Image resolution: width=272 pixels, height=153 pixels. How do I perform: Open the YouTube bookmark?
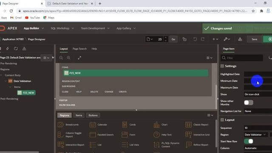32,17
